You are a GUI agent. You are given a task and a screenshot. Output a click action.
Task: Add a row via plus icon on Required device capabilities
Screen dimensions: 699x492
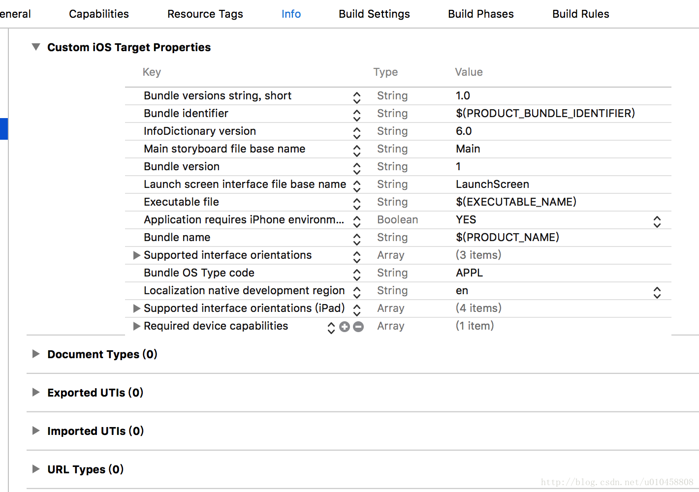coord(345,327)
